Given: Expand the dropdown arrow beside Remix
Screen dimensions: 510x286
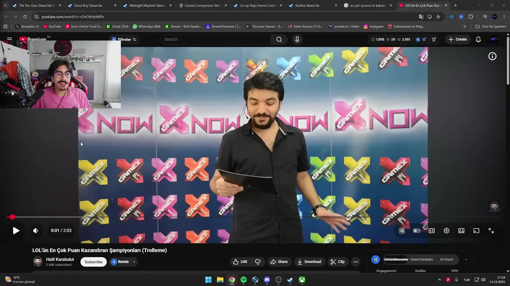Looking at the screenshot, I should tap(134, 262).
